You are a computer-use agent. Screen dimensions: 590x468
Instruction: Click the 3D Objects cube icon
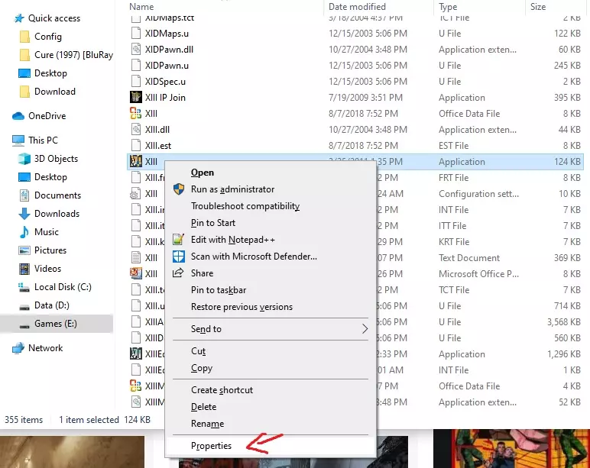click(24, 159)
